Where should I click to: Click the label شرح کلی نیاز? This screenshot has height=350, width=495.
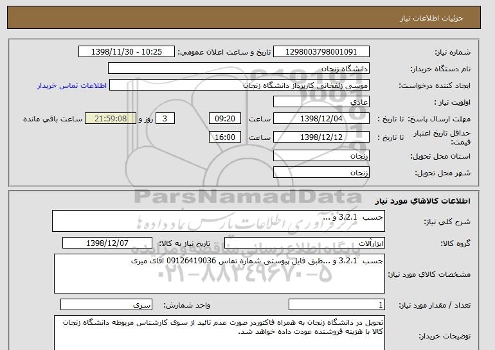pyautogui.click(x=447, y=222)
